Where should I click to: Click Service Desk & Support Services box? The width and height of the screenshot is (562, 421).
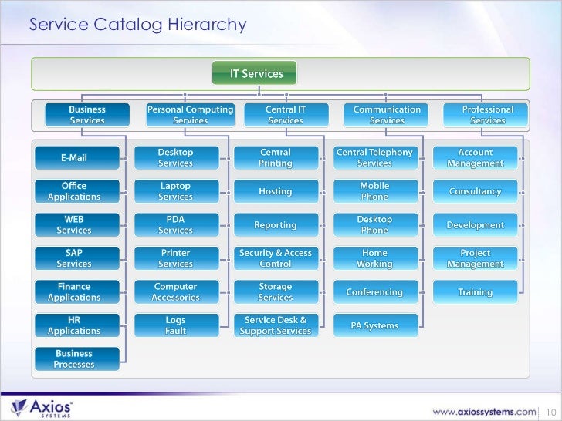[x=276, y=325]
